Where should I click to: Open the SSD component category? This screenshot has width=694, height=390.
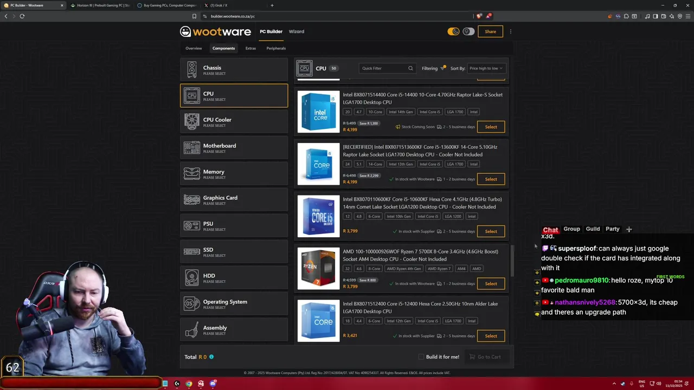tap(234, 252)
